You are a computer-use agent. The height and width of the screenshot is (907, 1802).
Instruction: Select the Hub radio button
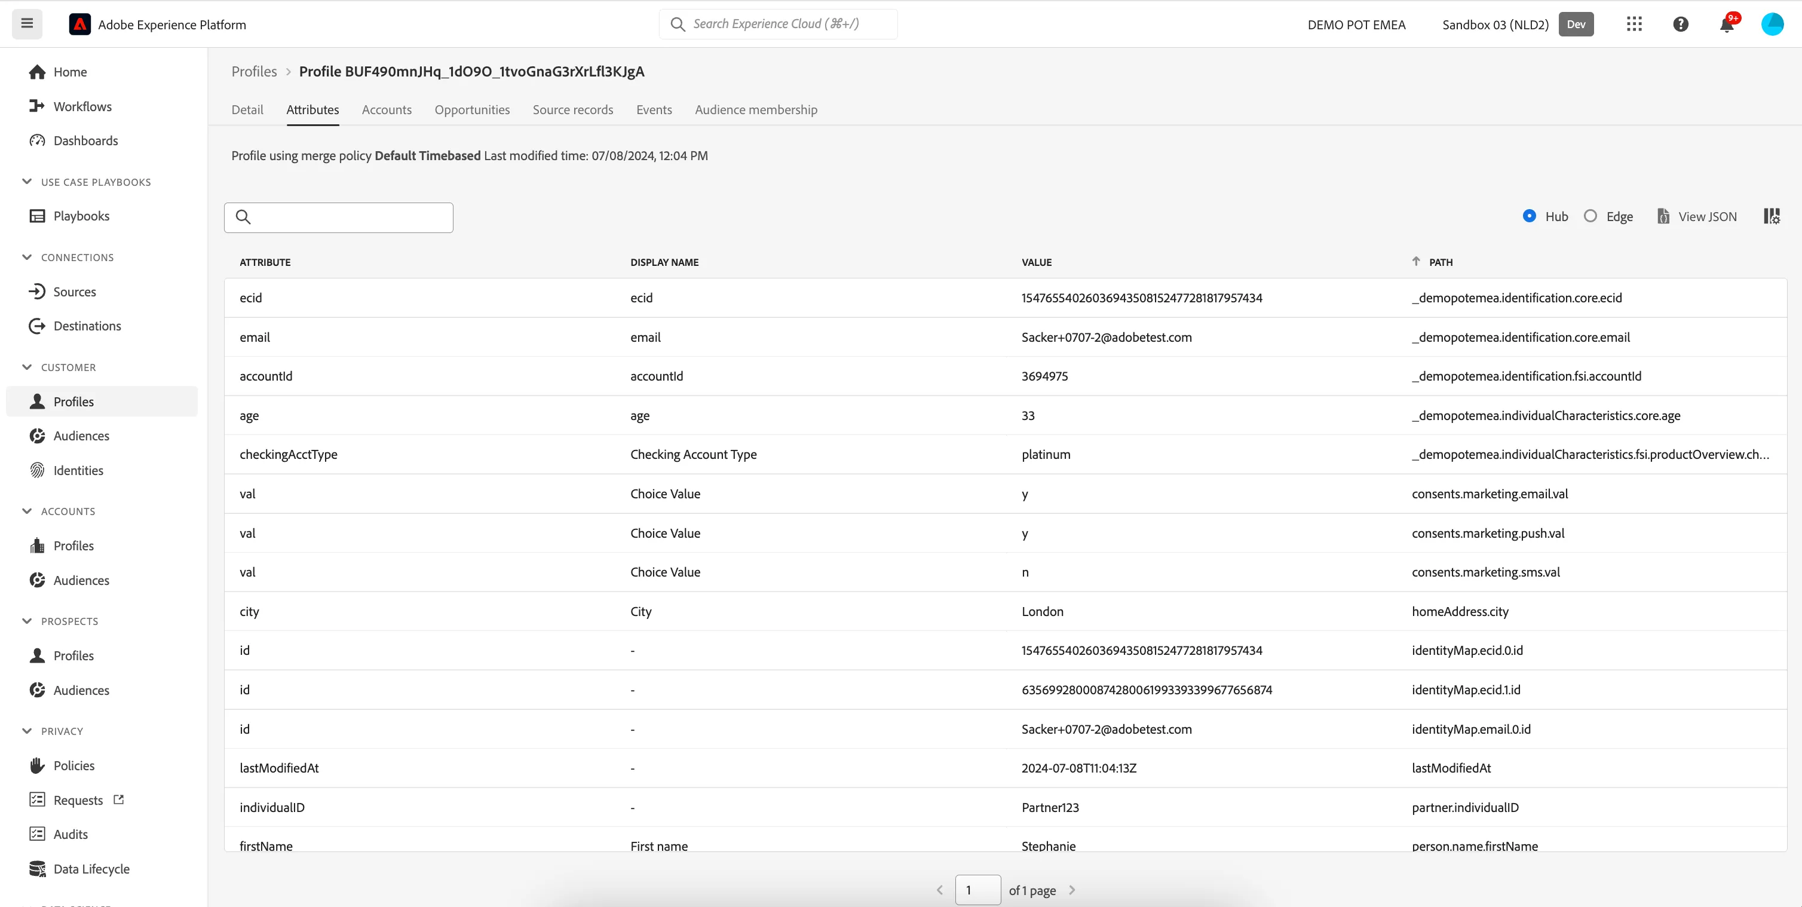(1529, 216)
